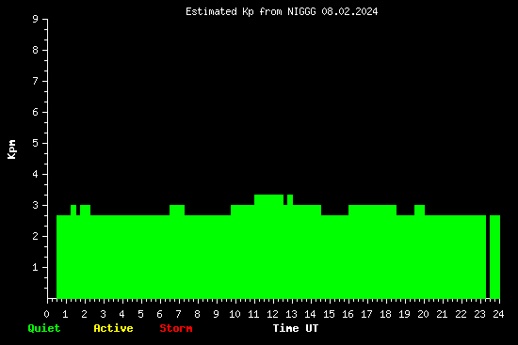Click the 'Time UT' axis label
Image resolution: width=518 pixels, height=345 pixels.
coord(296,328)
